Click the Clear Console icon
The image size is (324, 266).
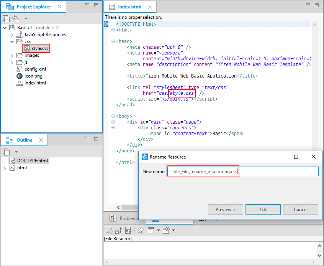click(109, 230)
